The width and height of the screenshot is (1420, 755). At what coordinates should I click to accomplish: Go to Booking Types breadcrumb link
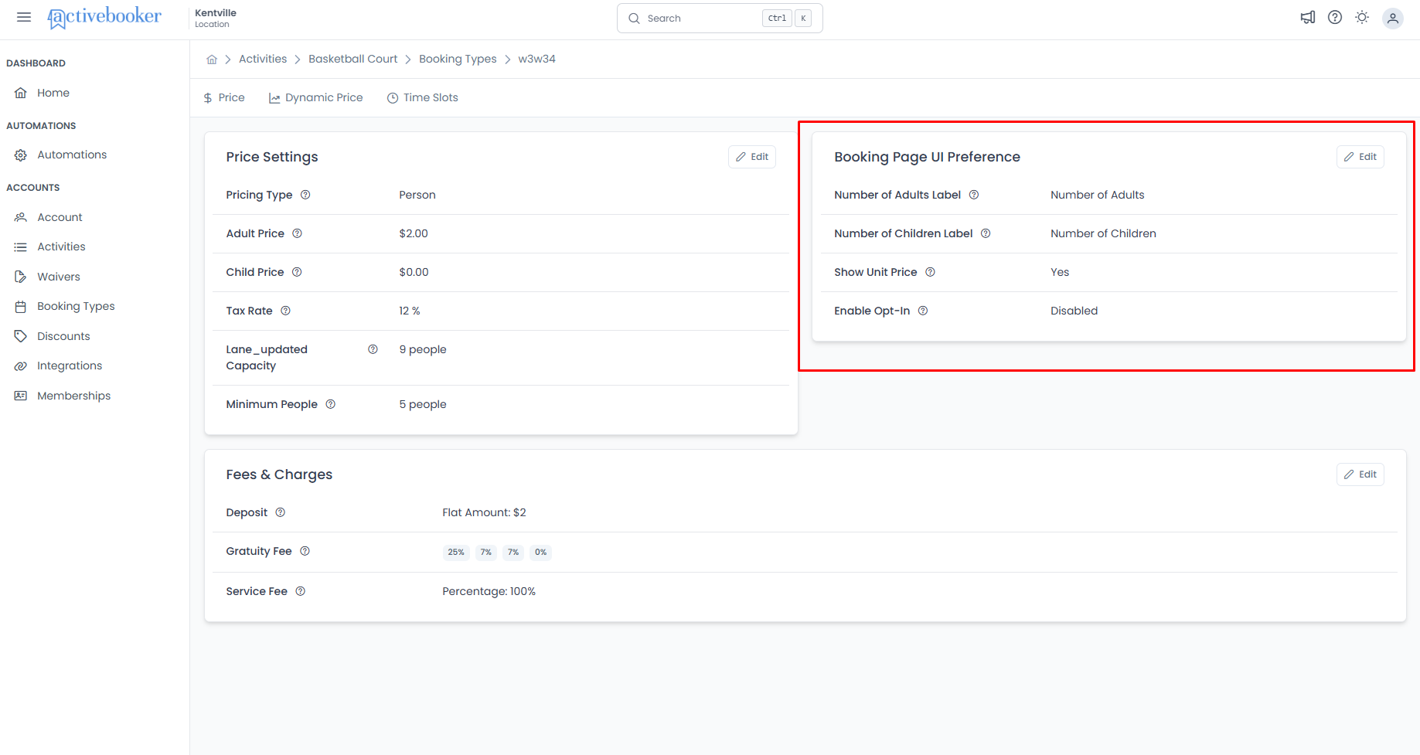[x=458, y=59]
